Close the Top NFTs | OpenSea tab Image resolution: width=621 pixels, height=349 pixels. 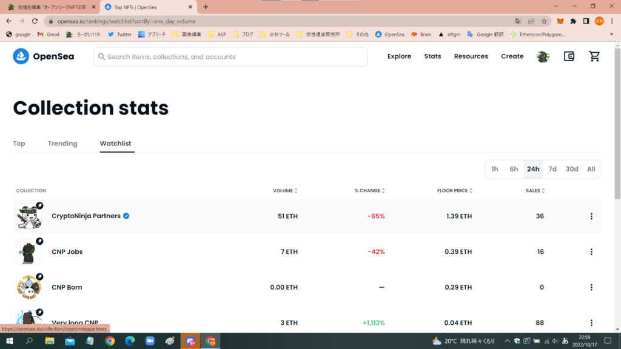point(190,7)
